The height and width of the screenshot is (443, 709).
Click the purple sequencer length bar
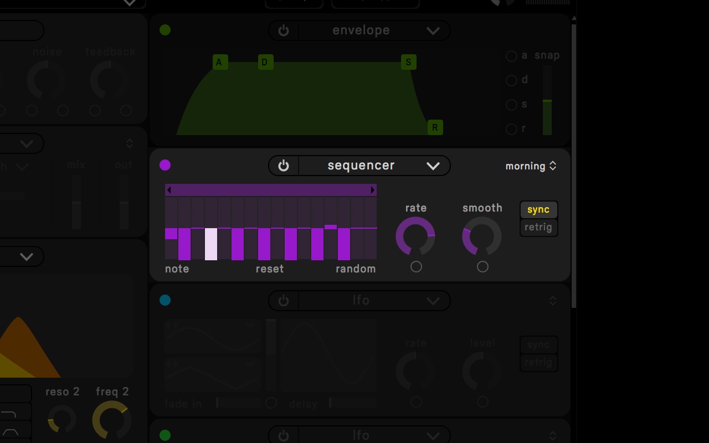click(271, 190)
